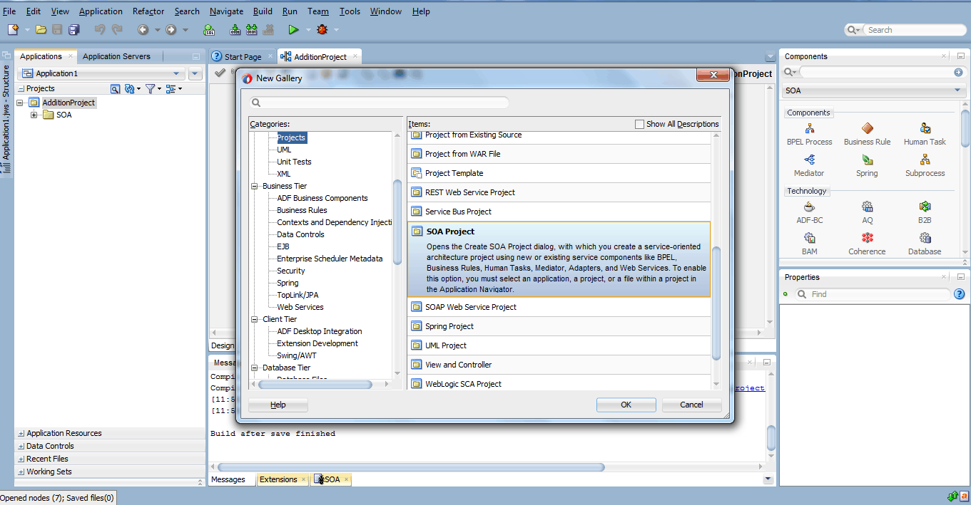Select the SOAP Web Service Project item
This screenshot has height=505, width=971.
coord(559,307)
